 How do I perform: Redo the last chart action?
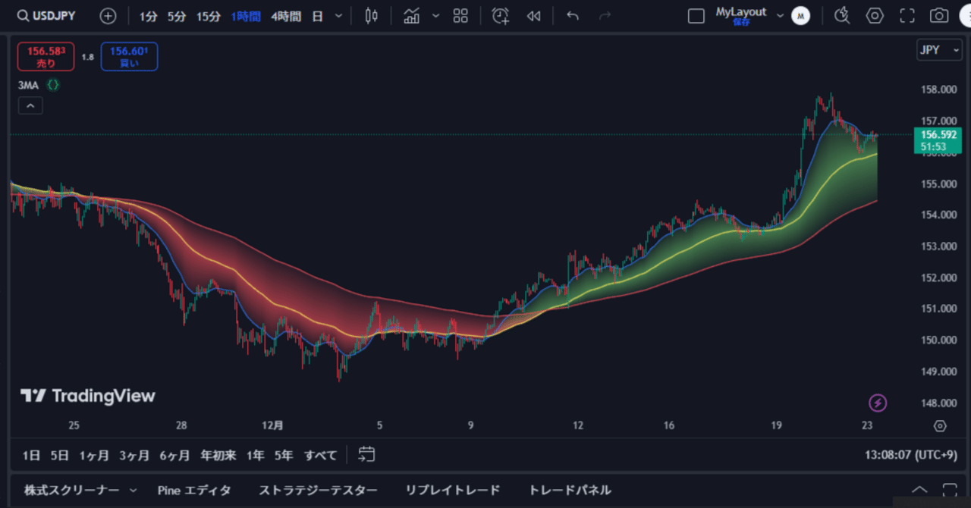(x=605, y=16)
